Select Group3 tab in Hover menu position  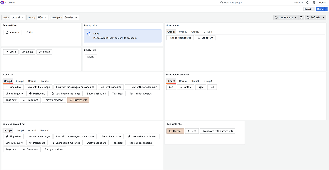pos(195,81)
